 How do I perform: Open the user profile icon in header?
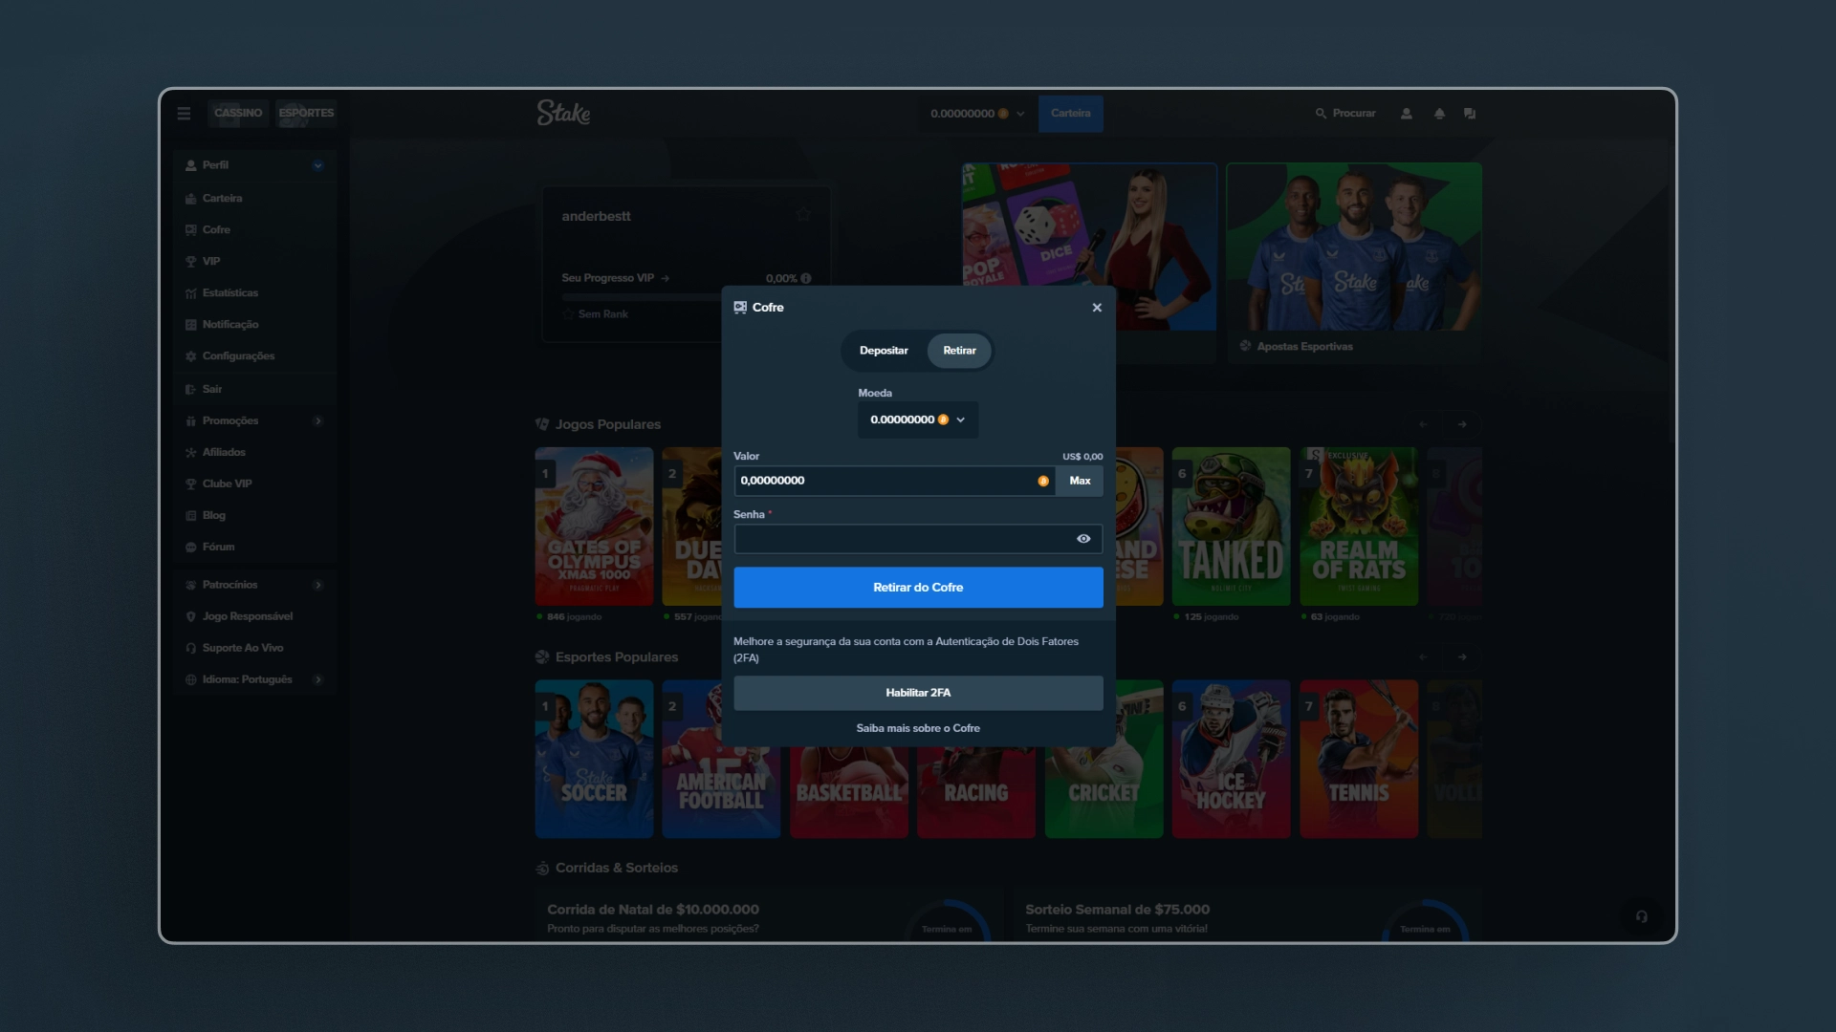(1406, 113)
